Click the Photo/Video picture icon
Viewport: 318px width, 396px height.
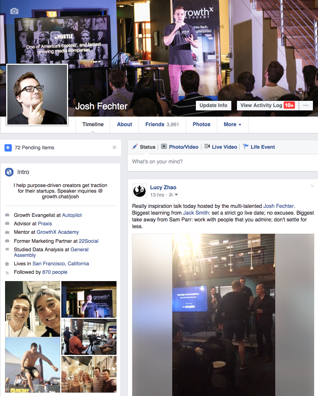point(164,146)
